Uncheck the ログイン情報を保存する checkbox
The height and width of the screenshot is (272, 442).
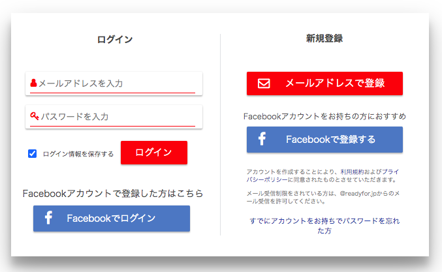tap(32, 154)
